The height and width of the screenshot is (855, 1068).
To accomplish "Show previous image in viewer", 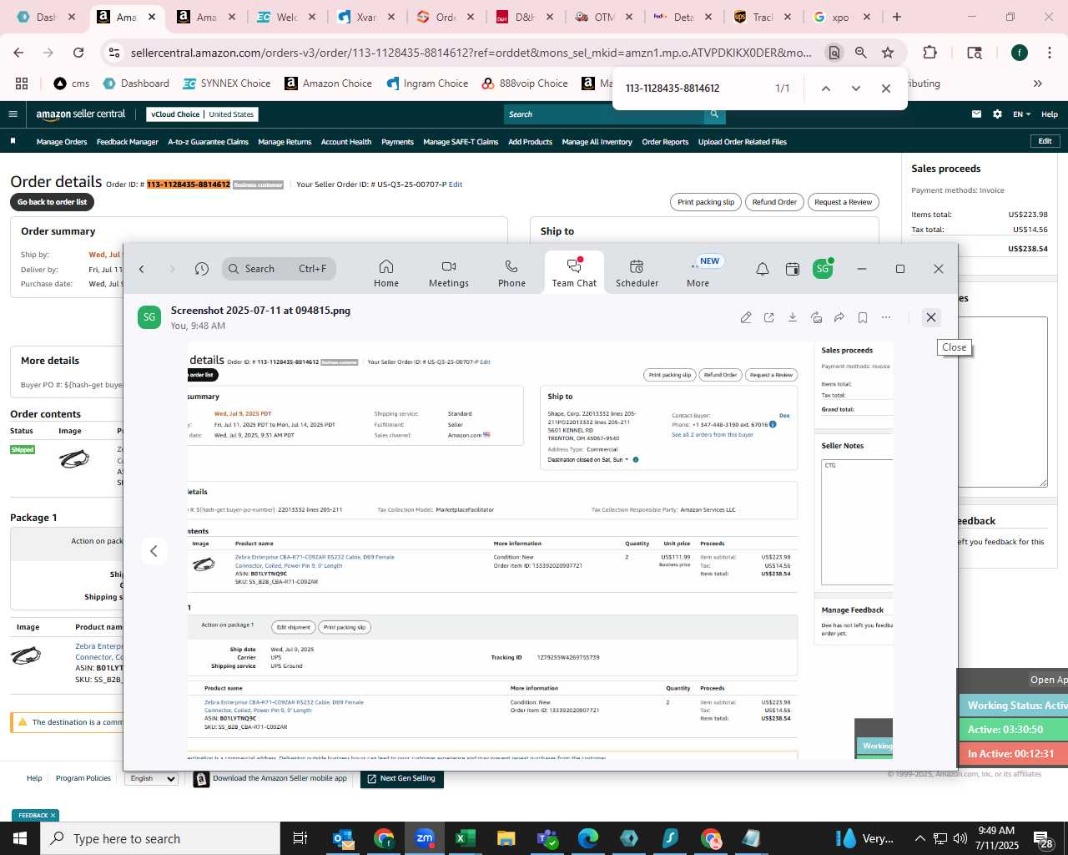I will coord(154,551).
